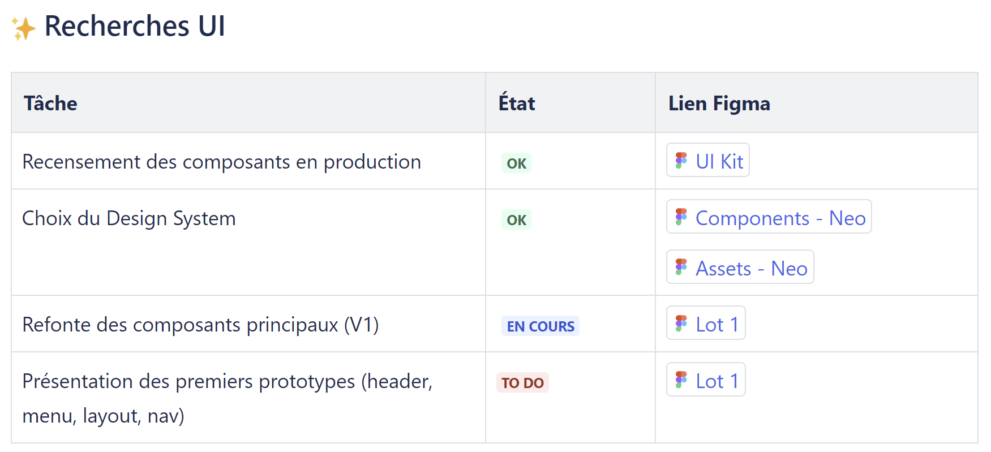The height and width of the screenshot is (452, 991).
Task: Click the Figma icon in UI Kit link
Action: click(x=681, y=161)
